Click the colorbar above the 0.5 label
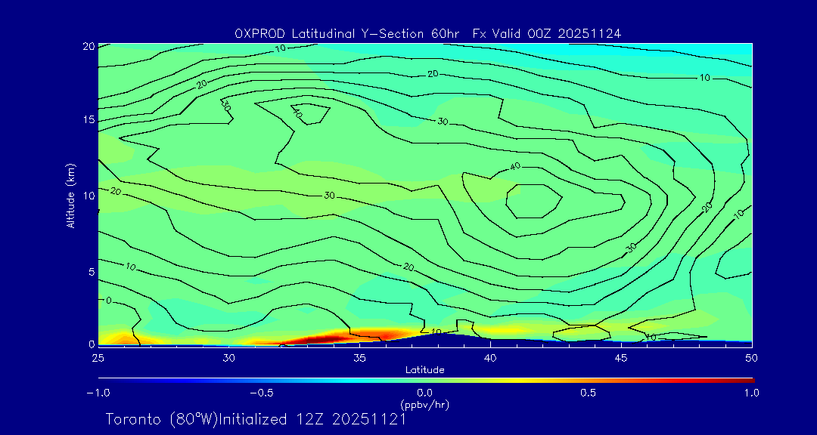The width and height of the screenshot is (817, 435). 589,379
